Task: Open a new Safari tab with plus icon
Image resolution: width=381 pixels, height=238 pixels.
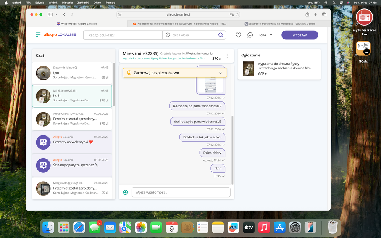Action: click(x=316, y=14)
